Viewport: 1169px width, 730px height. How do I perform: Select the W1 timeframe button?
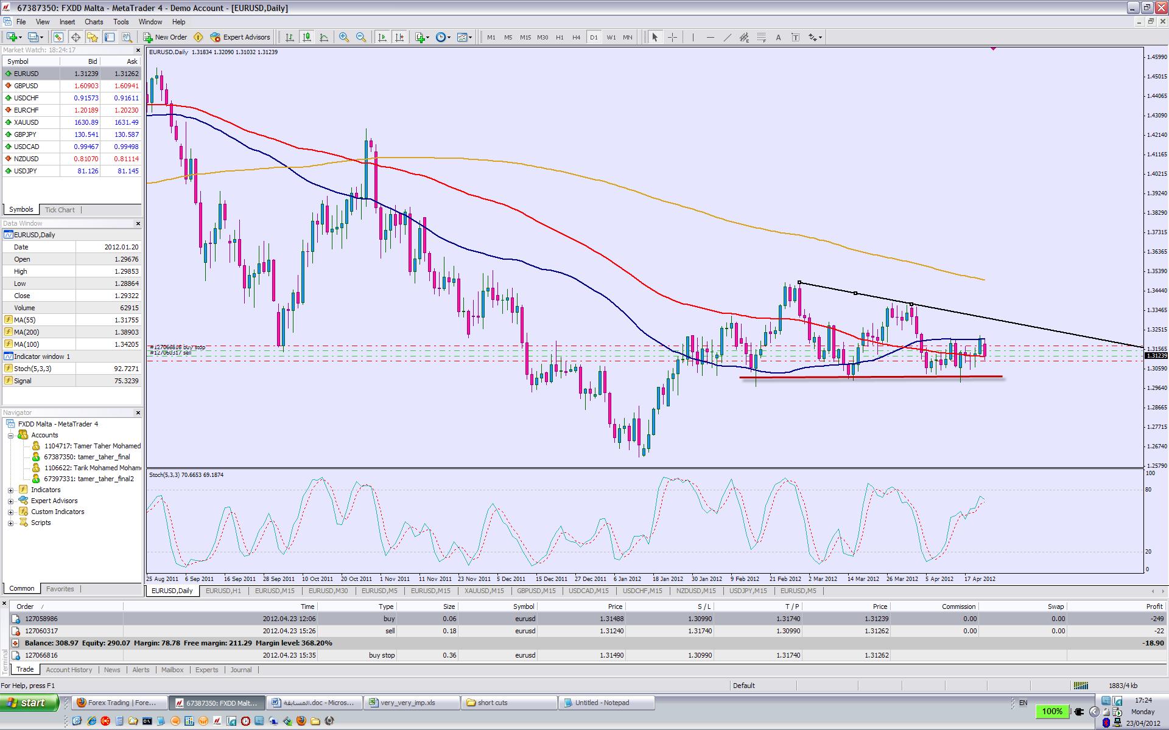click(611, 37)
